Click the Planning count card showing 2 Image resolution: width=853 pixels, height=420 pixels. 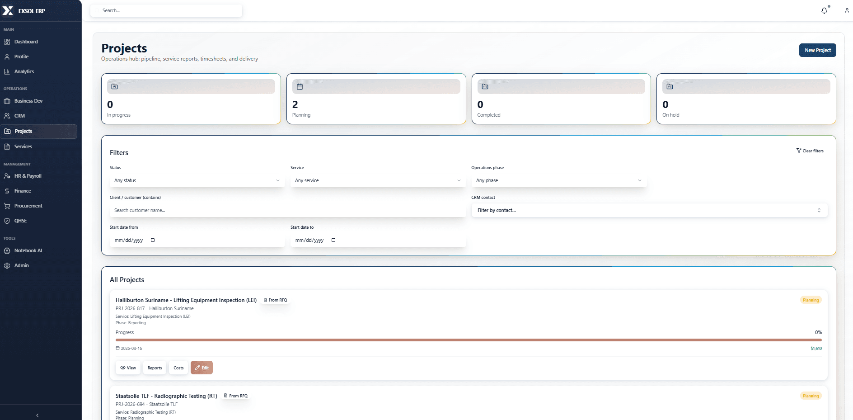coord(376,99)
